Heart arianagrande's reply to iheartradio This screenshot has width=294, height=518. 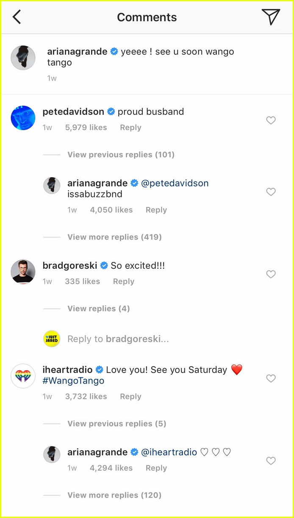pyautogui.click(x=271, y=461)
